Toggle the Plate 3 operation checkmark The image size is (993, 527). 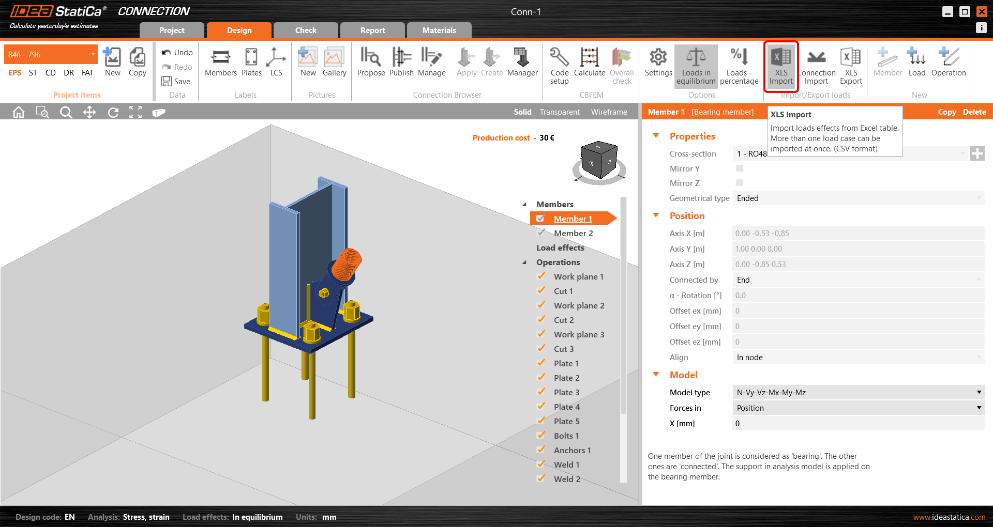[x=541, y=392]
